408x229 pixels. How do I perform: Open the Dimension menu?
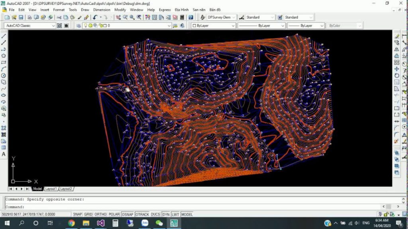click(102, 10)
